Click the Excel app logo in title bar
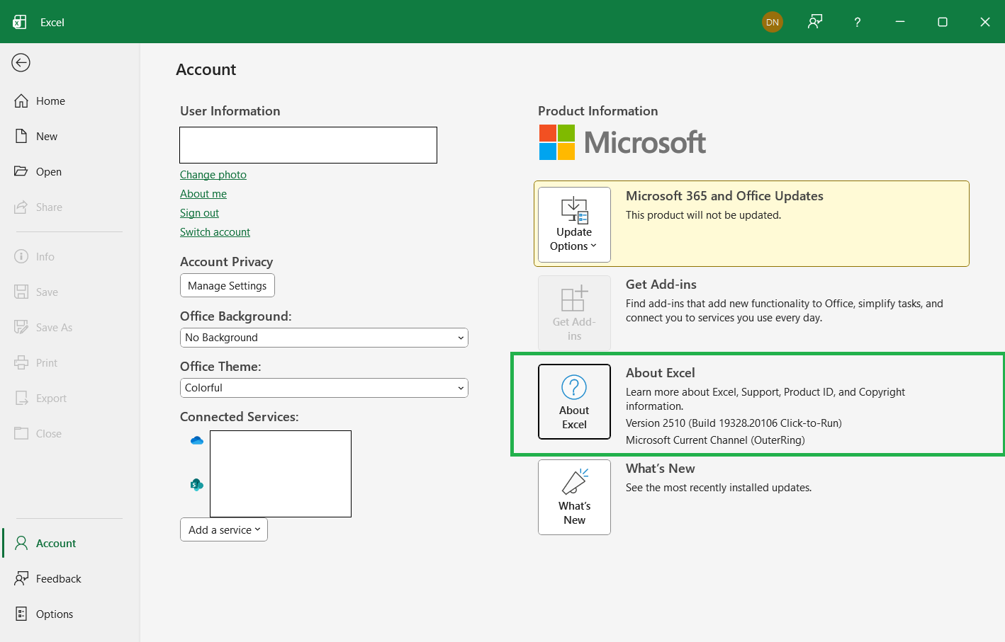The width and height of the screenshot is (1005, 642). pos(20,22)
